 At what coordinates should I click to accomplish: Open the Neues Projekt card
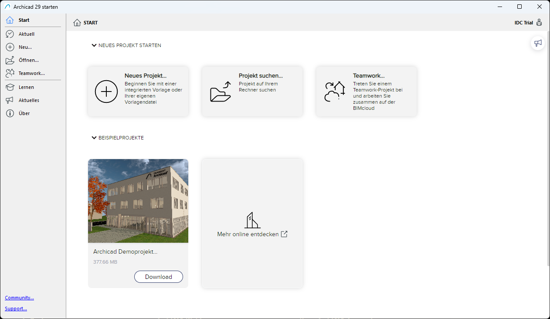click(138, 91)
